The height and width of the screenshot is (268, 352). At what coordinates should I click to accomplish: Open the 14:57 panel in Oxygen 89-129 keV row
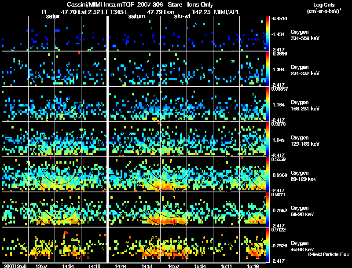point(173,174)
